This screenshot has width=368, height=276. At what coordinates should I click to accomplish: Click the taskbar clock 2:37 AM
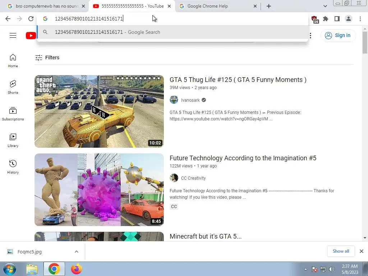tap(350, 266)
